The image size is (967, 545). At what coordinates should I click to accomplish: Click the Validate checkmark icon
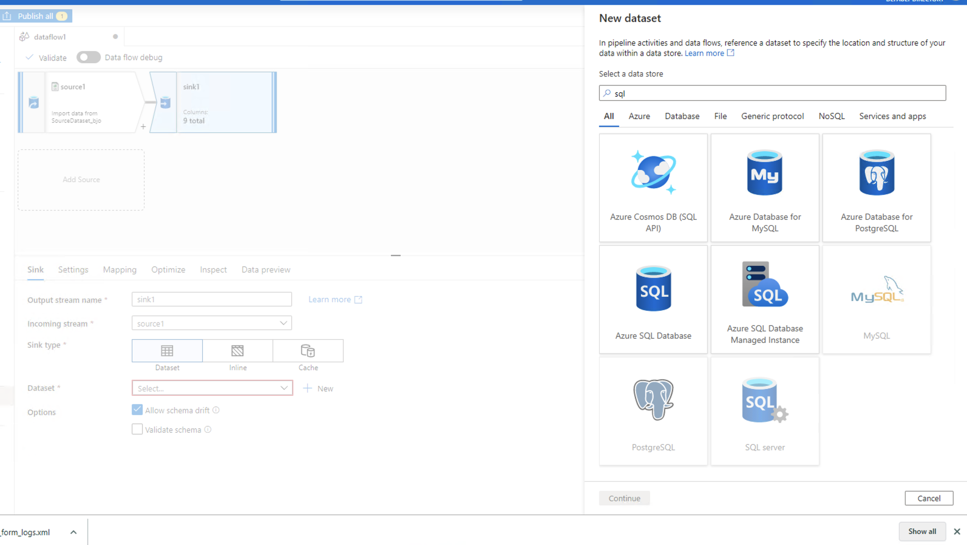click(x=29, y=57)
